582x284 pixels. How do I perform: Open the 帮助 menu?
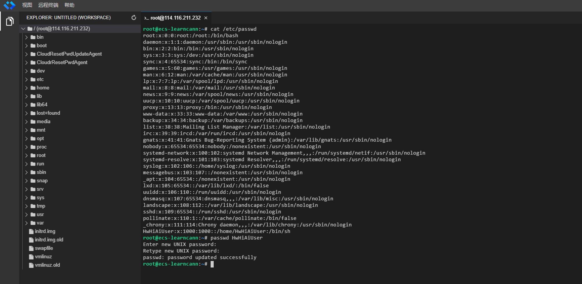click(69, 5)
